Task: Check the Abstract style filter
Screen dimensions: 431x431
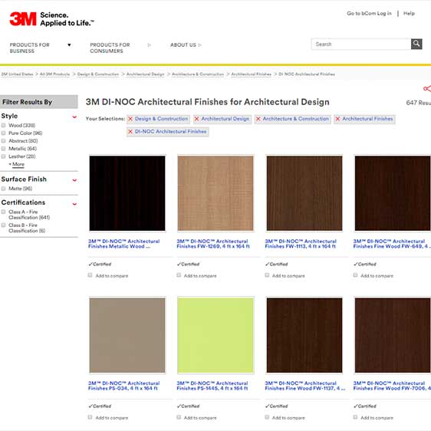Action: (x=4, y=141)
